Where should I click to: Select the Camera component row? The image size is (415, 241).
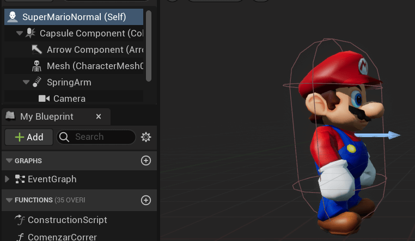(x=74, y=97)
